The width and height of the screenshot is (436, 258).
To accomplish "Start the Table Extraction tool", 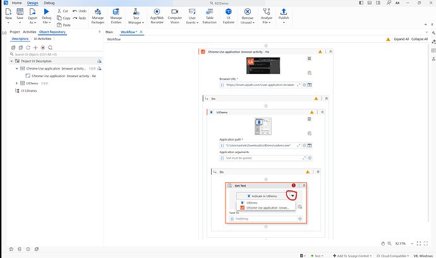I will tap(209, 16).
